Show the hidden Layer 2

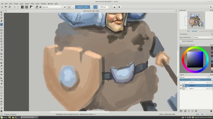(181, 82)
